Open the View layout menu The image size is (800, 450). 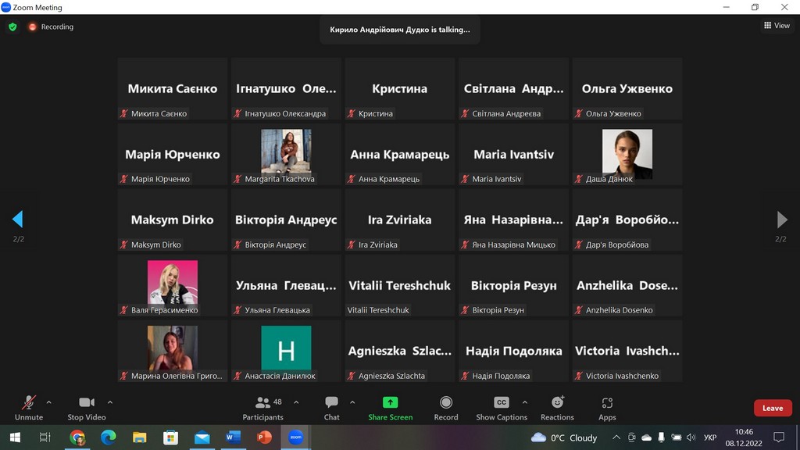777,26
